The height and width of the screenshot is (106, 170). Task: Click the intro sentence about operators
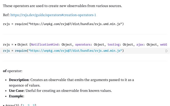[x=66, y=6]
